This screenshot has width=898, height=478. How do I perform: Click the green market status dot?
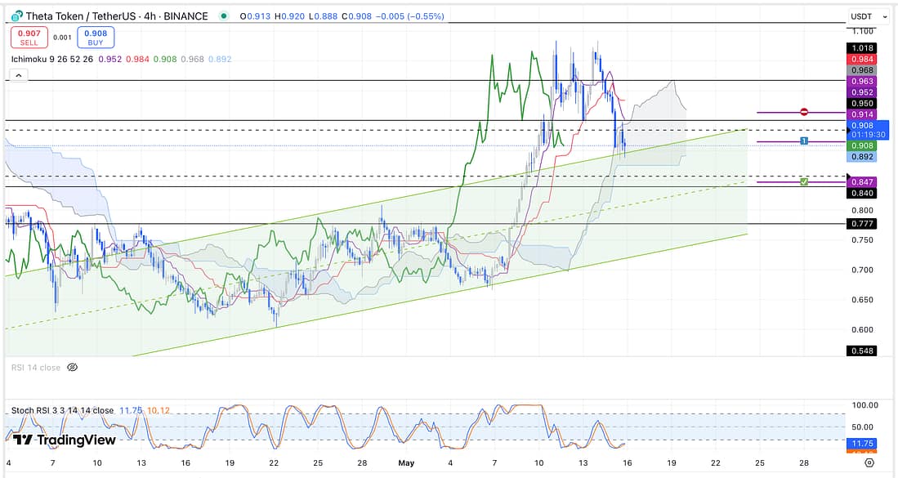pos(225,16)
